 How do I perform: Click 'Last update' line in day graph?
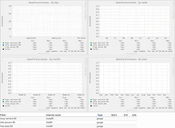65,51
